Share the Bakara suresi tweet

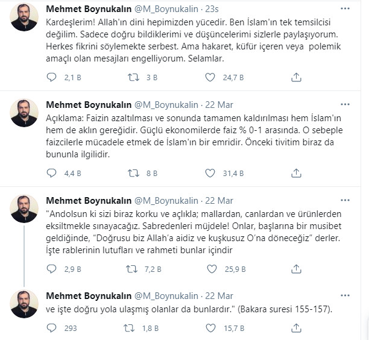pyautogui.click(x=296, y=328)
